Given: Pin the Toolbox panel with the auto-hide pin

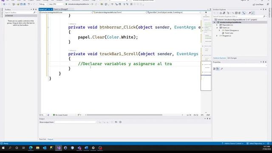Looking at the screenshot, I should point(34,9).
